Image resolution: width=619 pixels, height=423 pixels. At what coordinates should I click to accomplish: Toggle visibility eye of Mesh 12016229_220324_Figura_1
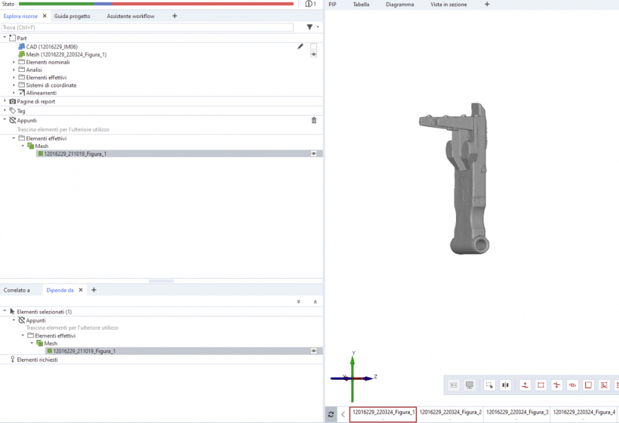[x=314, y=55]
